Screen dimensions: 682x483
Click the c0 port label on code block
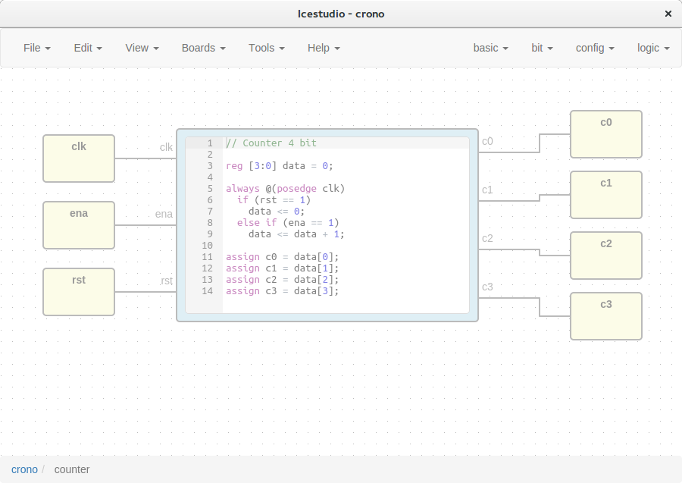(487, 141)
